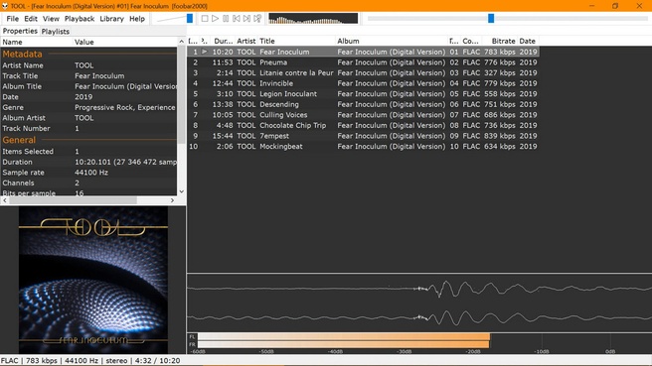652x366 pixels.
Task: Click the oscilloscope waveform display
Action: pos(419,303)
